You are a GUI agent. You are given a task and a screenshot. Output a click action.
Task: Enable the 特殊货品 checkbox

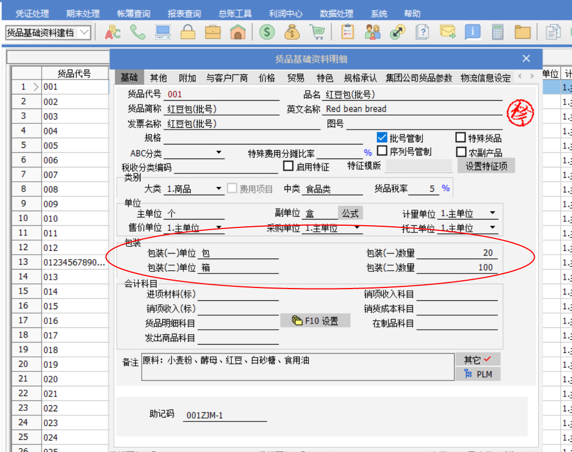point(461,137)
